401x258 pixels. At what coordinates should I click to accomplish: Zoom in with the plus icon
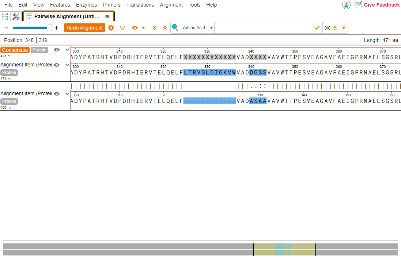point(57,28)
